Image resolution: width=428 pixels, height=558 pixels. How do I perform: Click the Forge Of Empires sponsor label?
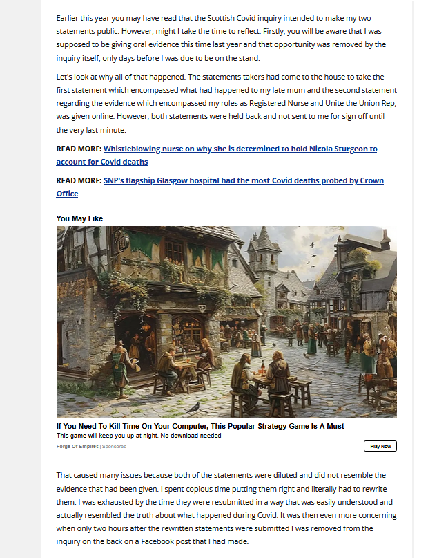click(x=77, y=446)
